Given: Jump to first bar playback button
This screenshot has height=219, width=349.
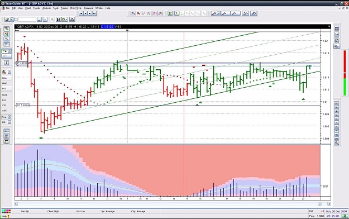Looking at the screenshot, I should [81, 13].
